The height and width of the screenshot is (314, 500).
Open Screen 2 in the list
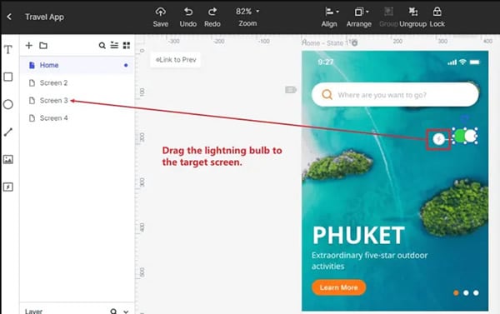[x=77, y=83]
